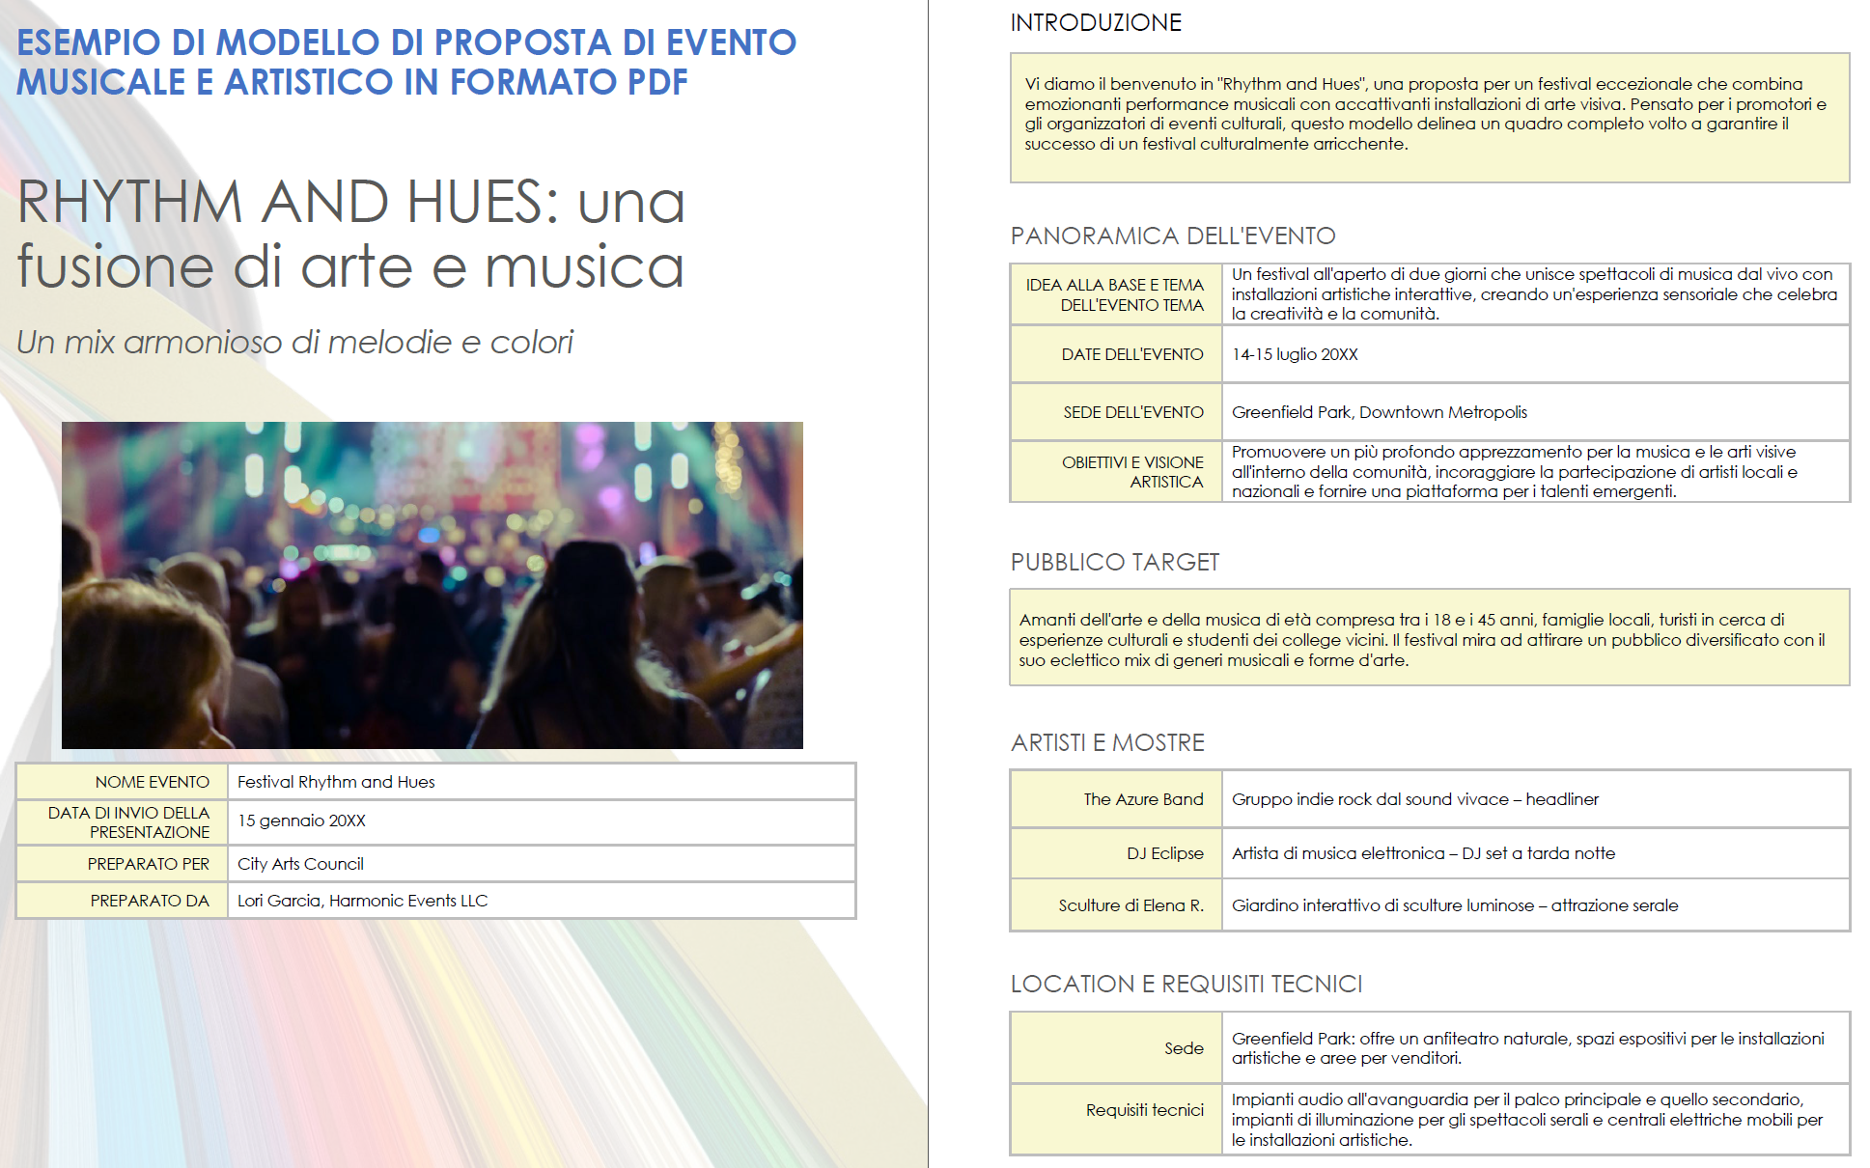Select the '14-15 luglio 20XX' cell

coord(1536,354)
